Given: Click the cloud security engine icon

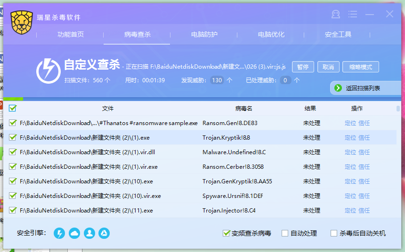Looking at the screenshot, I should (74, 233).
